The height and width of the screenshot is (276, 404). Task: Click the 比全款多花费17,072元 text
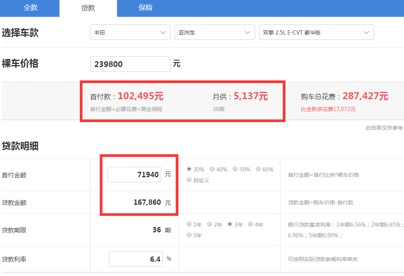pyautogui.click(x=328, y=109)
